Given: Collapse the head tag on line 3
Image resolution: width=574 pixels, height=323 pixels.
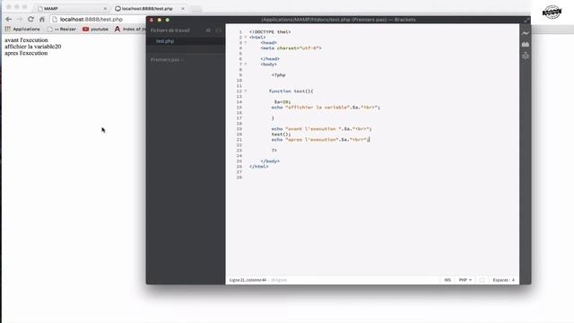Looking at the screenshot, I should pos(246,43).
